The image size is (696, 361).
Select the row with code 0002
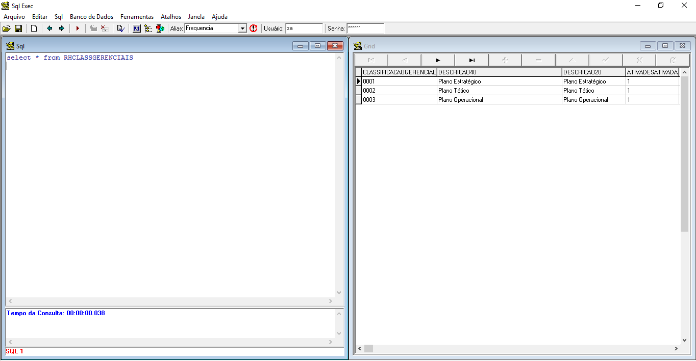pyautogui.click(x=399, y=91)
